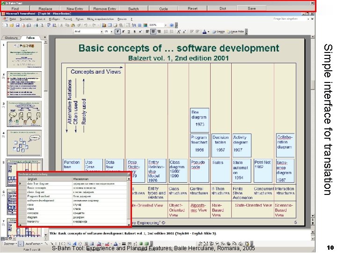Click the Replace button in S-Bahn Tool
The image size is (337, 253).
tap(45, 8)
